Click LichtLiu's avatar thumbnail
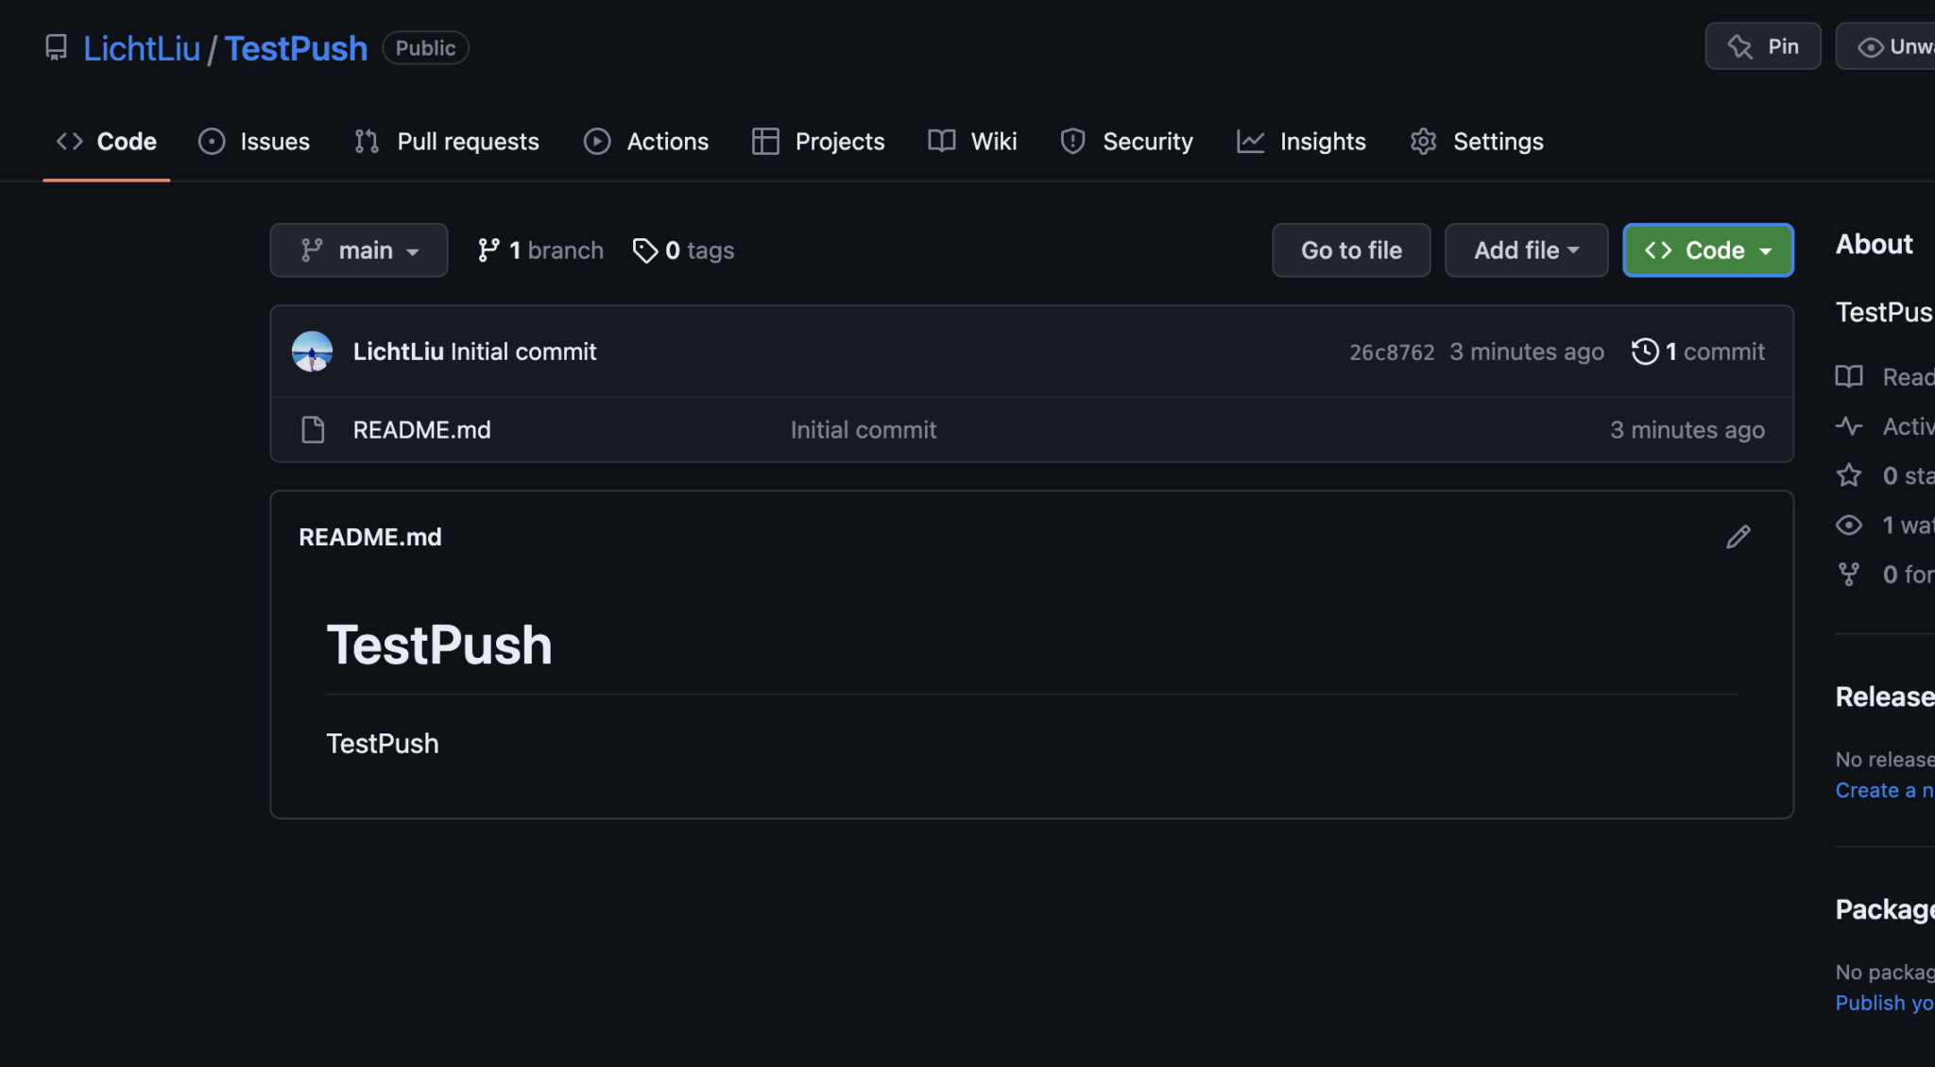Viewport: 1935px width, 1067px height. [x=312, y=351]
